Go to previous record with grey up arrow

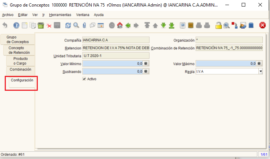click(155, 26)
